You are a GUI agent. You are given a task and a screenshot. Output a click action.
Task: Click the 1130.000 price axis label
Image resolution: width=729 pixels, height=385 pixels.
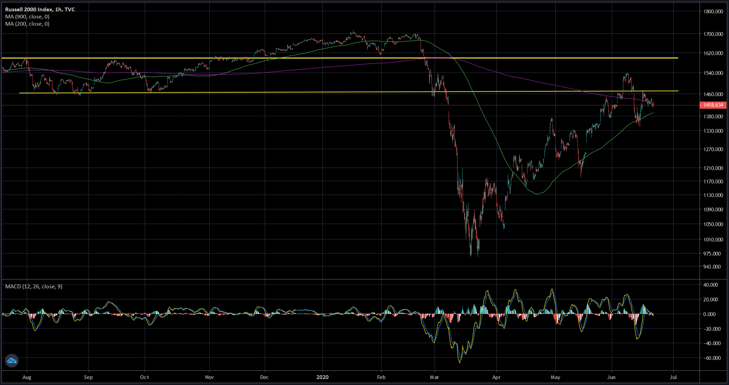coord(713,195)
